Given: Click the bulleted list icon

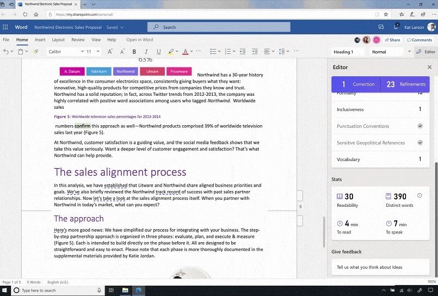Looking at the screenshot, I should [213, 52].
